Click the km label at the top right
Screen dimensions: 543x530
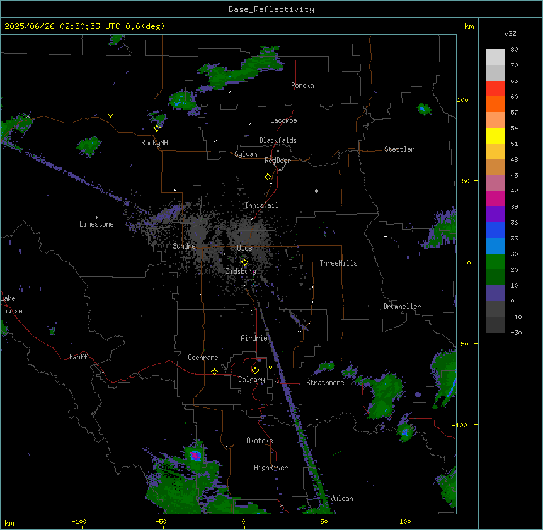point(469,26)
